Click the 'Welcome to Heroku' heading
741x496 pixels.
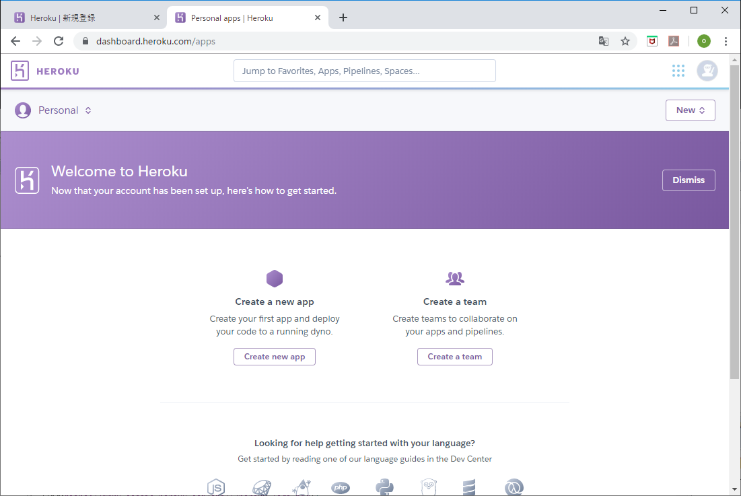tap(119, 171)
